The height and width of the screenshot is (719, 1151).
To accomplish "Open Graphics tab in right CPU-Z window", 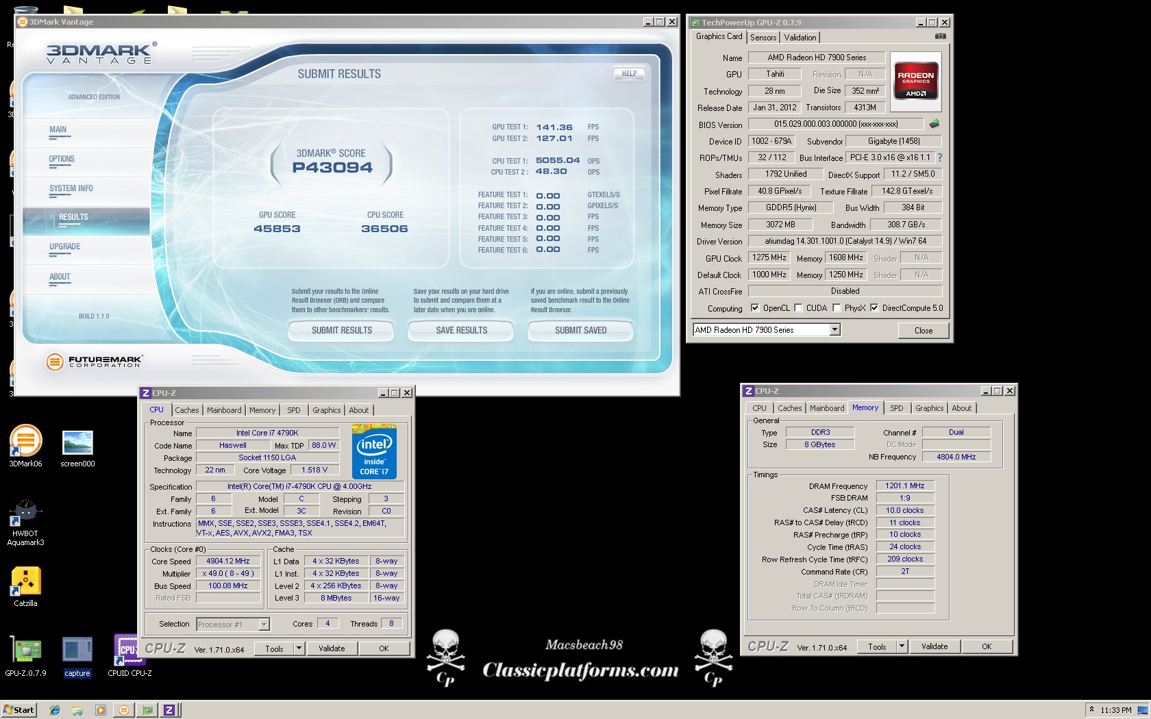I will [929, 408].
